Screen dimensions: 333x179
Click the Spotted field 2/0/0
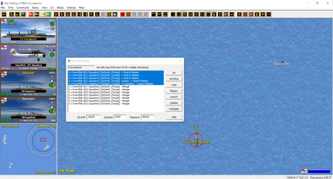click(x=120, y=117)
